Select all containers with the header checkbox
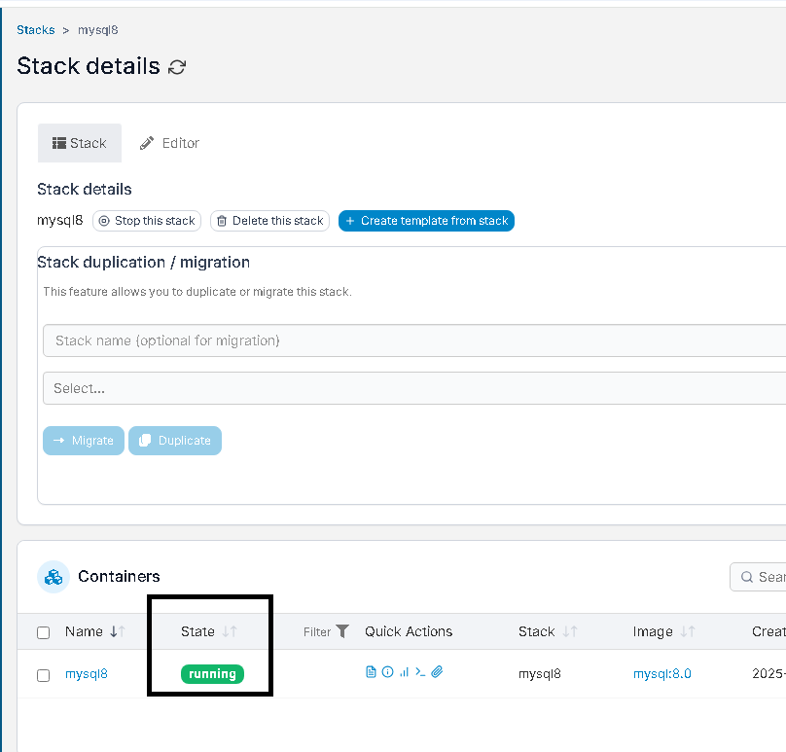 tap(44, 632)
